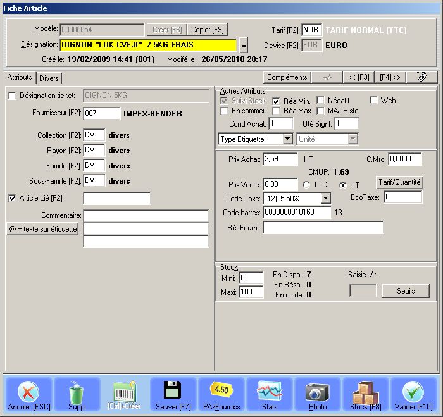
Task: Open PA/Fourniss price tag icon
Action: pyautogui.click(x=221, y=389)
